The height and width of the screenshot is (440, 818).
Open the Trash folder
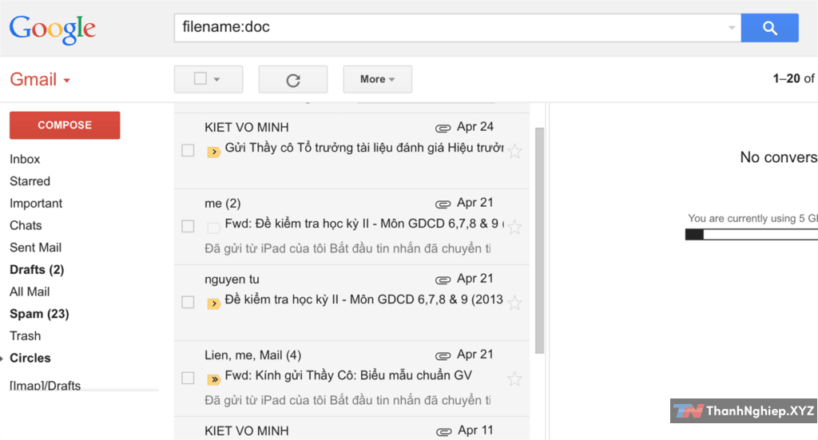click(x=25, y=335)
